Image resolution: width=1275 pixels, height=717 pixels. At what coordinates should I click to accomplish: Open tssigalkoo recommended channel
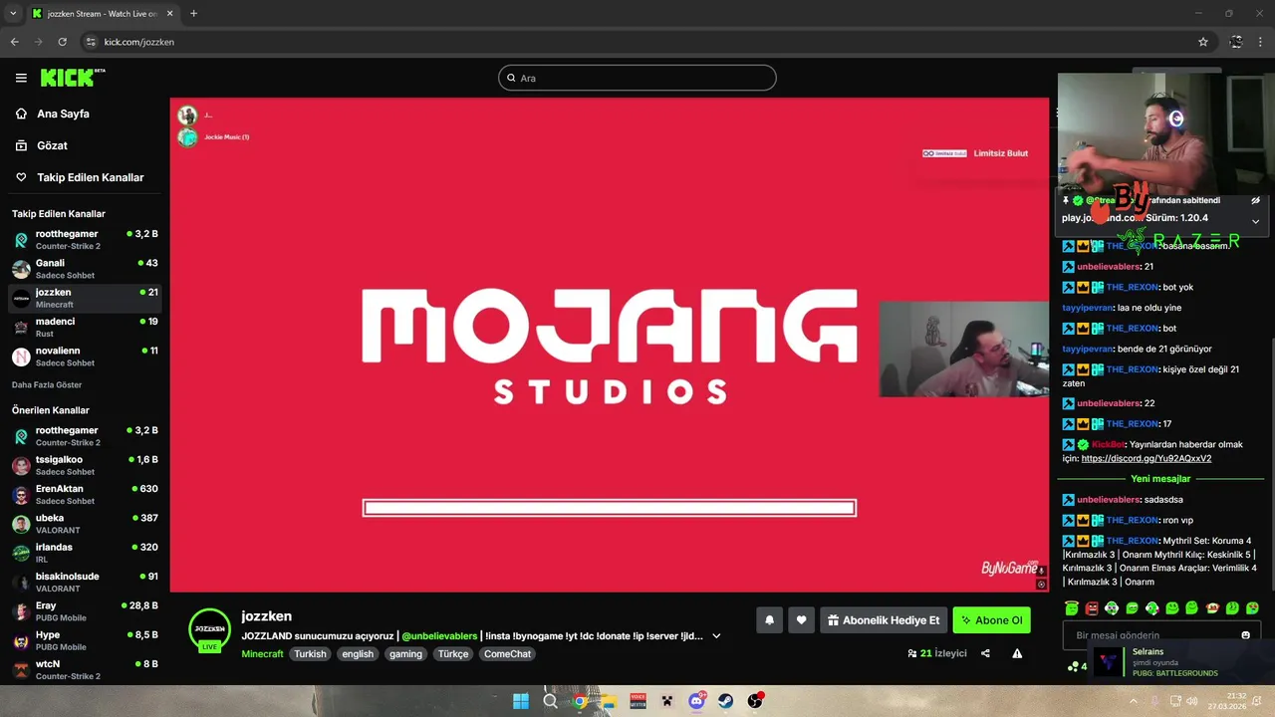pyautogui.click(x=85, y=465)
